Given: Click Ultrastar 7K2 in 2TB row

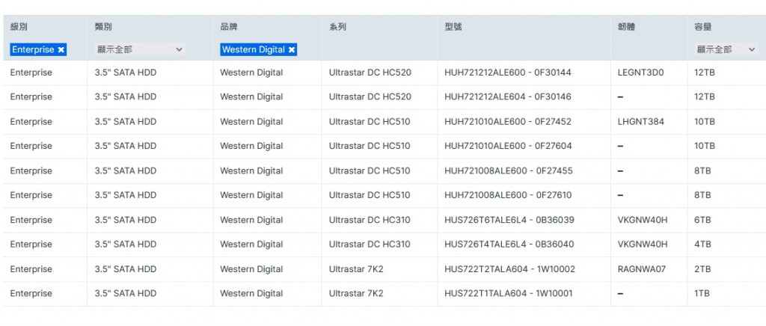Looking at the screenshot, I should pos(356,269).
